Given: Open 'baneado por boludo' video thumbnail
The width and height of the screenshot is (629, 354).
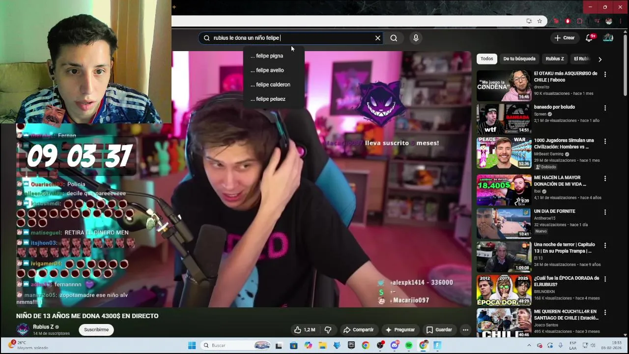Looking at the screenshot, I should click(x=504, y=119).
